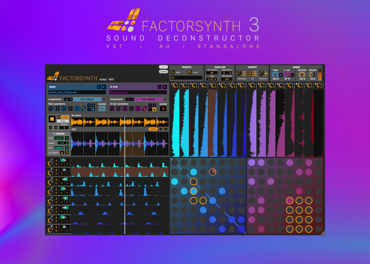Click the save preset icon
Screen dimensions: 370x264
(x=190, y=72)
